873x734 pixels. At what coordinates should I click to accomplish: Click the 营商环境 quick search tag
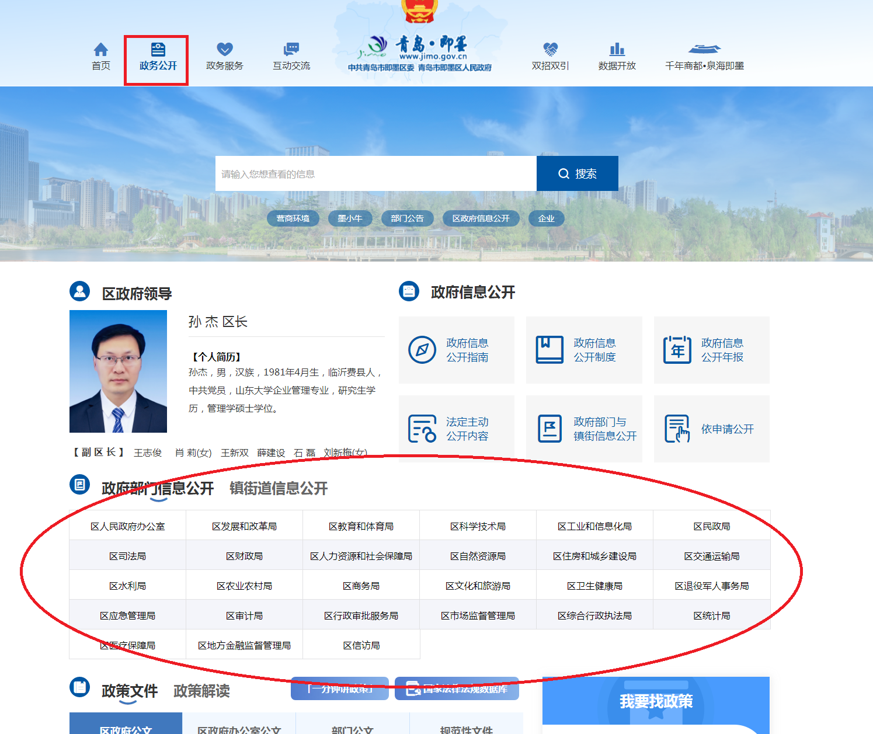pyautogui.click(x=293, y=218)
